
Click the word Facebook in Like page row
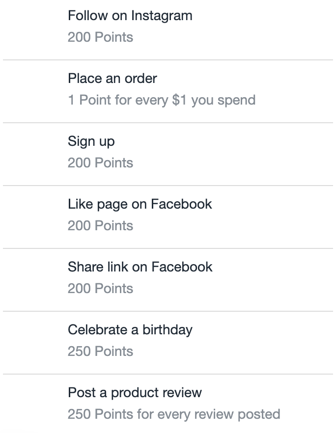click(182, 204)
